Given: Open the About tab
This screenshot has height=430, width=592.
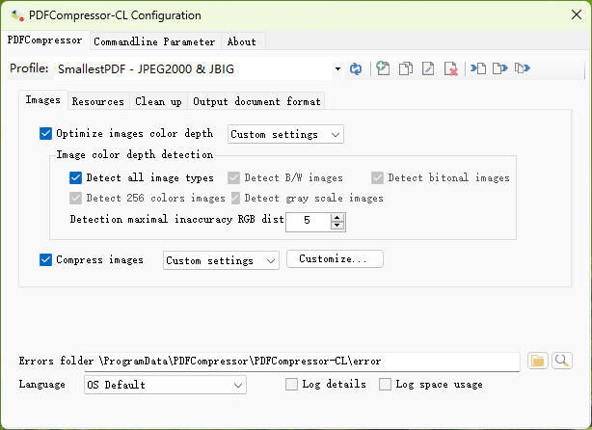Looking at the screenshot, I should click(x=242, y=41).
